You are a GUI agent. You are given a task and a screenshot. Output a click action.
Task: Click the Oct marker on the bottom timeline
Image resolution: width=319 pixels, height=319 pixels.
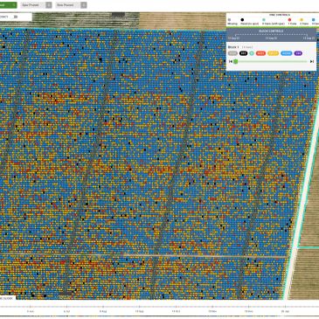pyautogui.click(x=176, y=311)
